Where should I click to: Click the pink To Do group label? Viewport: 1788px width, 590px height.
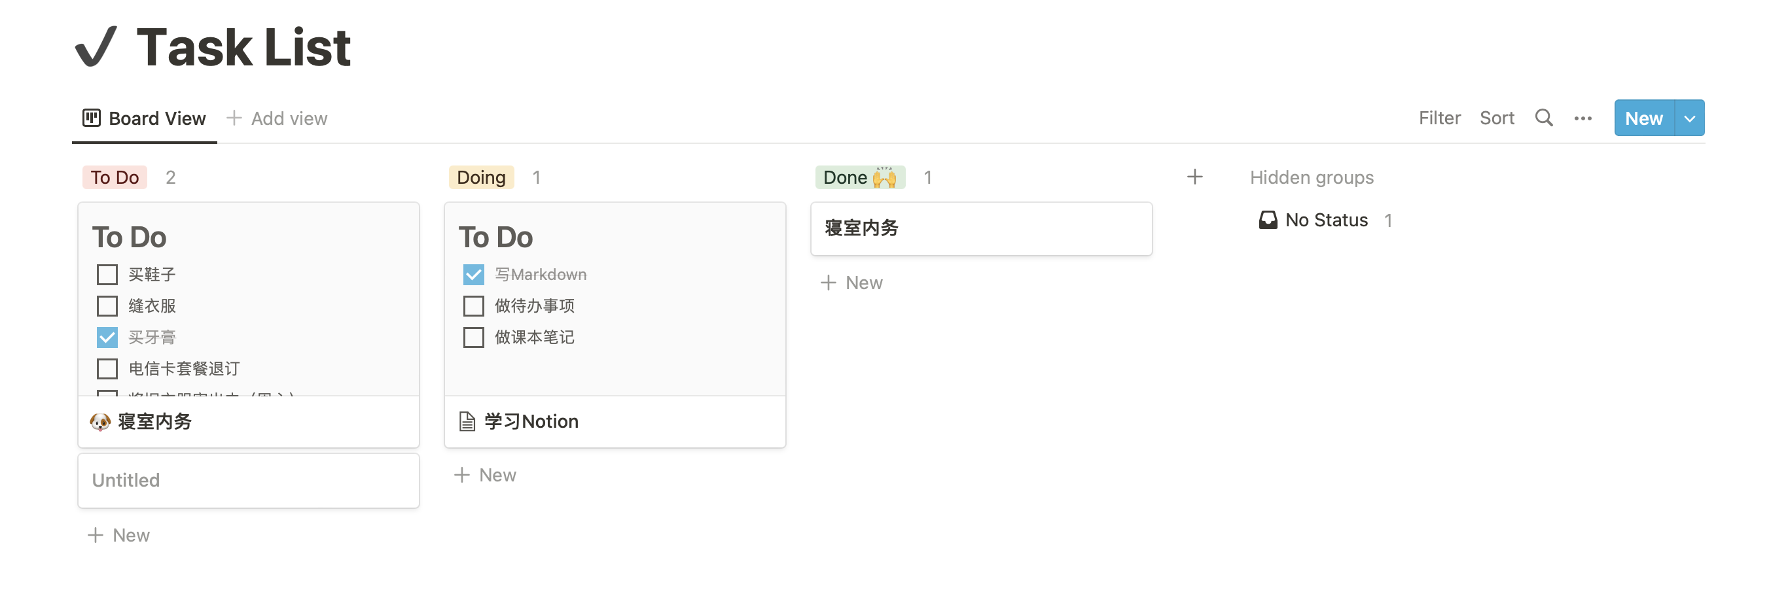tap(115, 178)
